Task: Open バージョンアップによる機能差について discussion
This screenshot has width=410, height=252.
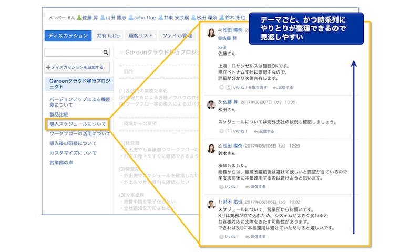Action: [80, 102]
